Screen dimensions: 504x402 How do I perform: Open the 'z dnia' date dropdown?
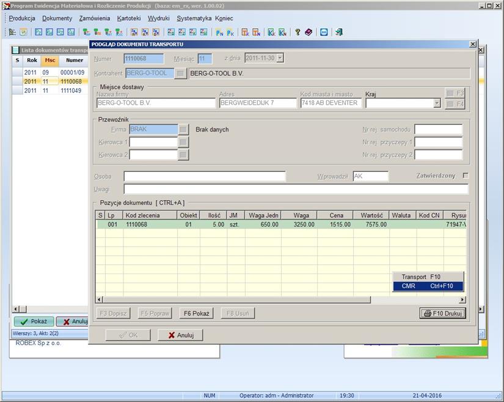pyautogui.click(x=280, y=58)
